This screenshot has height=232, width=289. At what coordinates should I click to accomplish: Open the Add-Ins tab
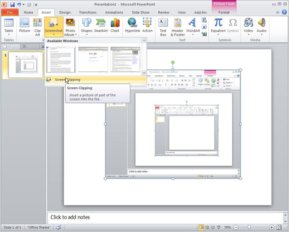point(201,12)
